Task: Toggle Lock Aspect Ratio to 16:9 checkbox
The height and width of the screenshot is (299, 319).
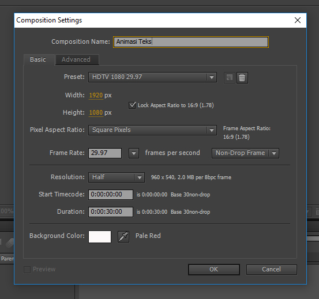Action: [132, 105]
